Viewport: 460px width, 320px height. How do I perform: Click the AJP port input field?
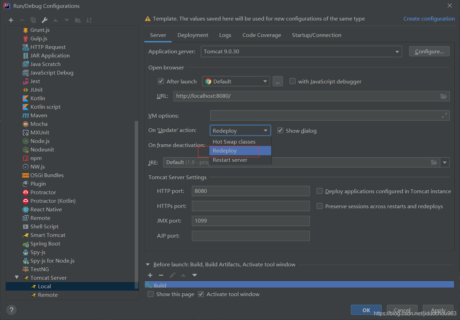(251, 236)
